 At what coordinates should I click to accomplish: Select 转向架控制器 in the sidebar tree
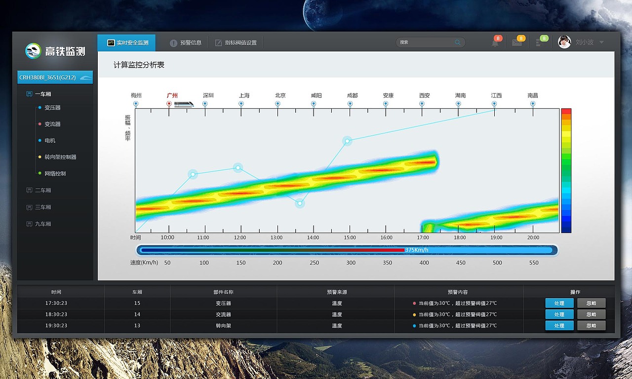[60, 157]
